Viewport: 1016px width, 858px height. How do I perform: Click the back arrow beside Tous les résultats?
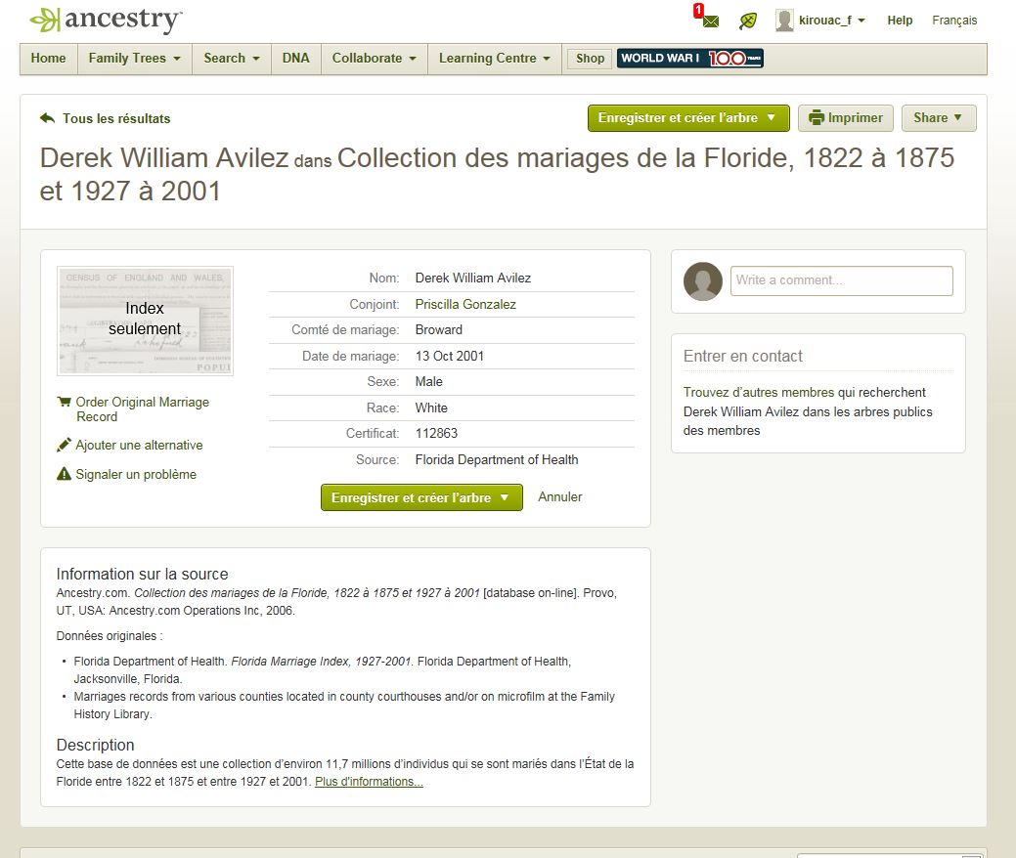point(47,118)
